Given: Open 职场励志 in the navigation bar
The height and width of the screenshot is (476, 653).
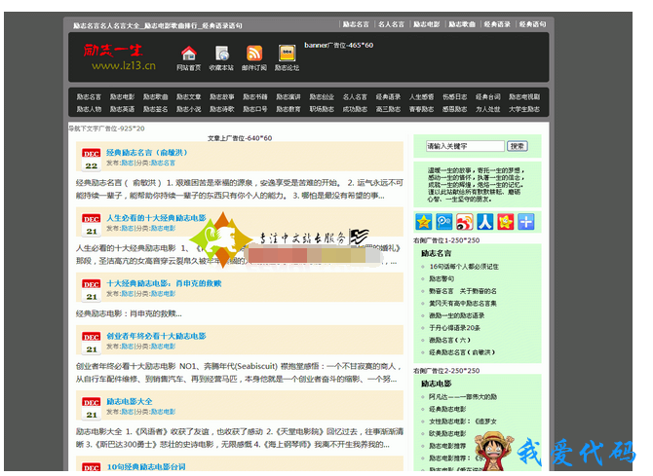Looking at the screenshot, I should point(322,109).
